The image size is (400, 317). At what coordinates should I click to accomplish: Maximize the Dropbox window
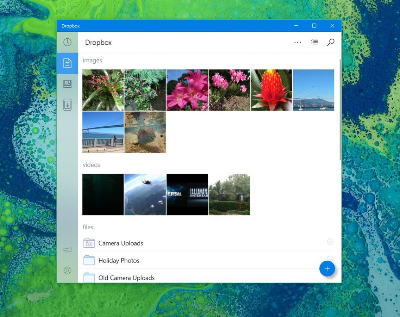tap(314, 25)
